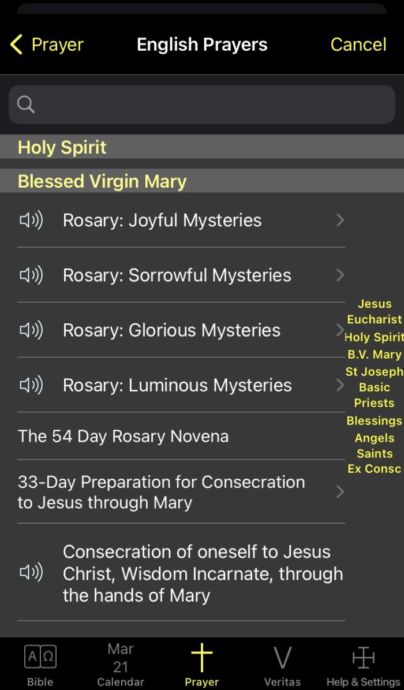Expand the Rosary: Joyful Mysteries entry
This screenshot has width=404, height=690.
pos(340,220)
